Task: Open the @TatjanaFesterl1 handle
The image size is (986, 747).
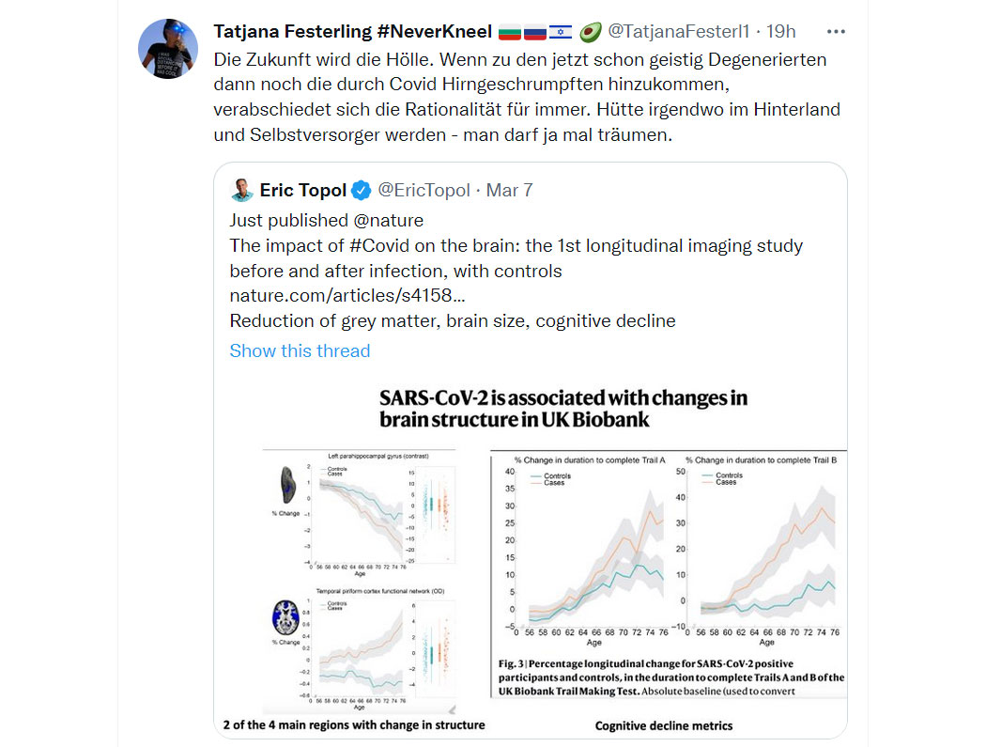Action: 679,31
